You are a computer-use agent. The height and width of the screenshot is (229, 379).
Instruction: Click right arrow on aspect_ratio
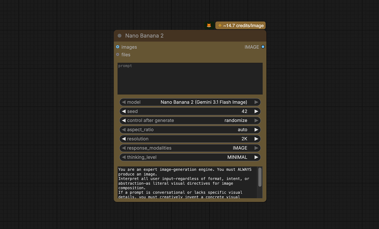coord(256,130)
